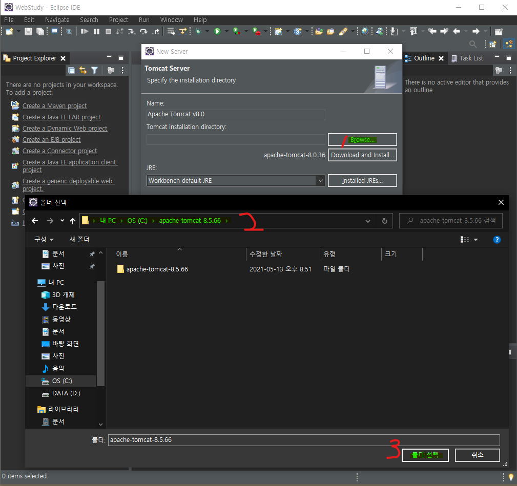Switch to the Task List tab
517x486 pixels.
(x=467, y=58)
